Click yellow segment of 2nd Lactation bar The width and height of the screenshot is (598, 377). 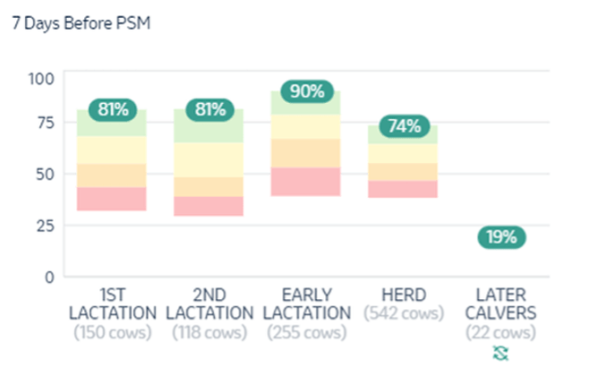[x=209, y=159]
